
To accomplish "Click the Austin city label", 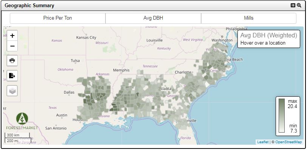I will click(62, 115).
